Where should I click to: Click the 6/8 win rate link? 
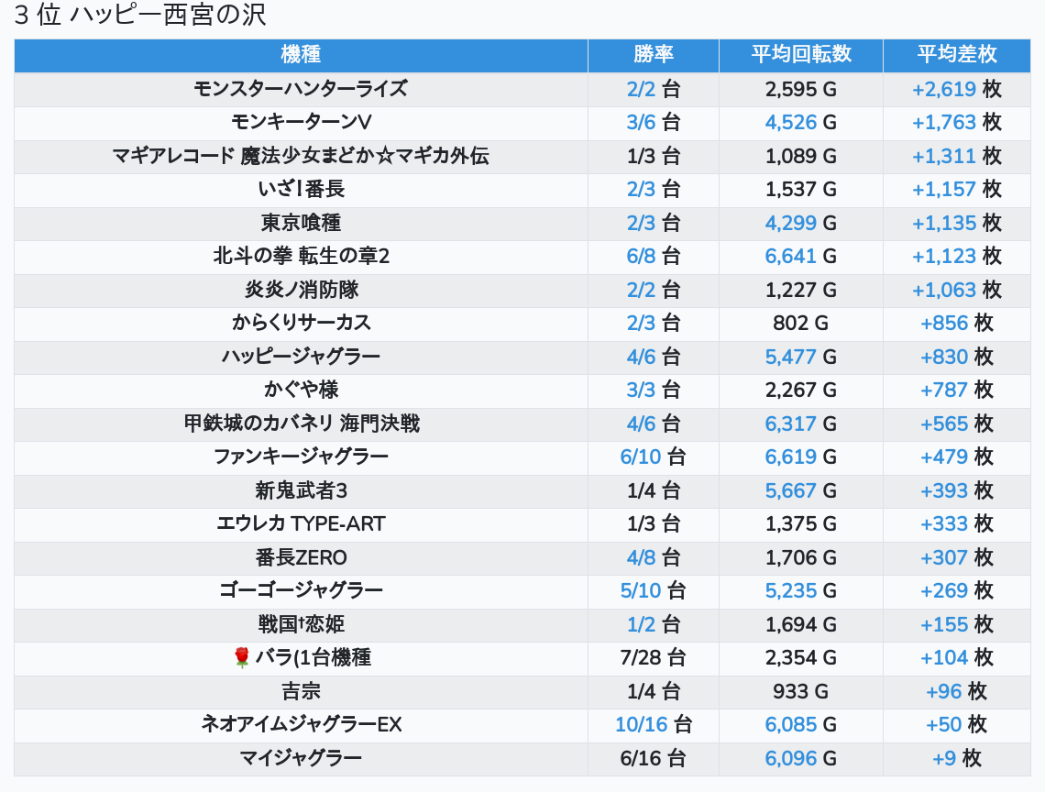click(x=641, y=257)
